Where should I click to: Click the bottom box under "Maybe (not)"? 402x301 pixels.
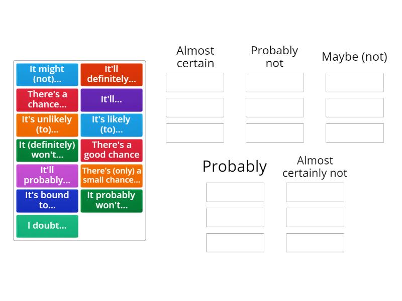tap(354, 132)
